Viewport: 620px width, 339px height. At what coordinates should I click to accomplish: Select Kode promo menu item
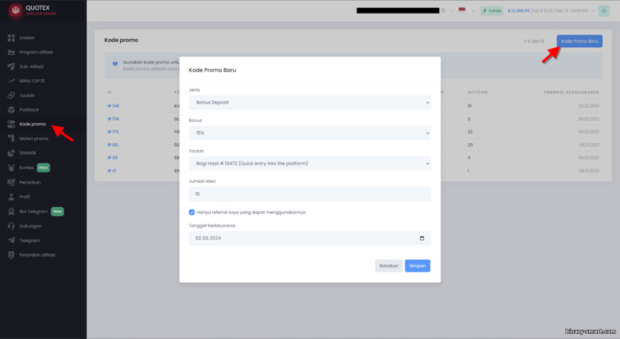tap(32, 124)
